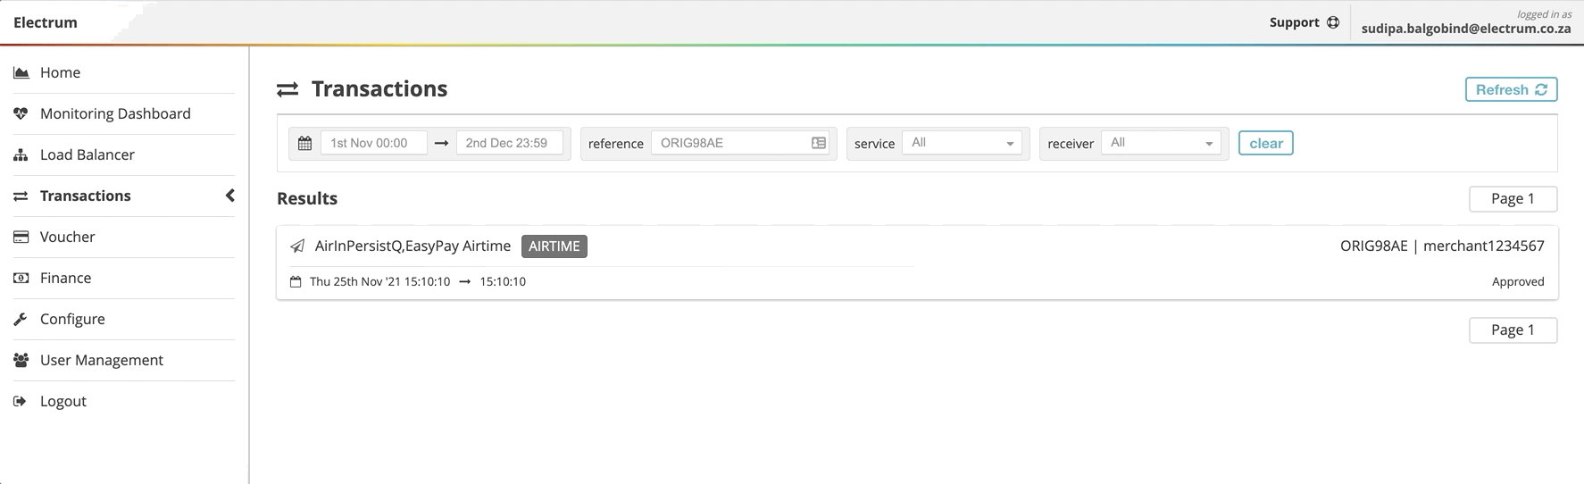Viewport: 1584px width, 484px height.
Task: Navigate to User Management
Action: click(x=101, y=360)
